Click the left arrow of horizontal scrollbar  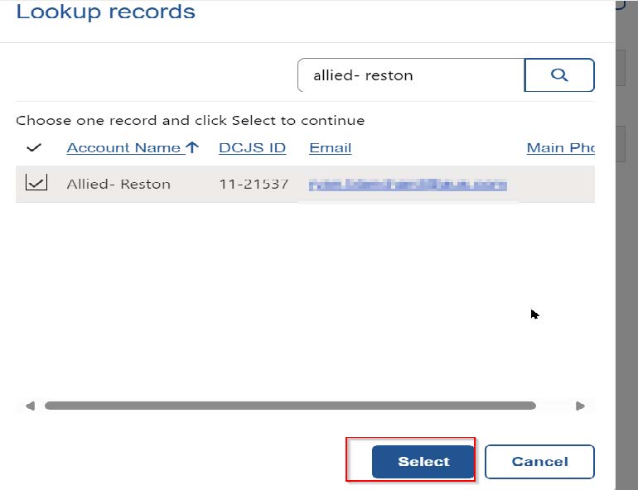click(x=30, y=406)
